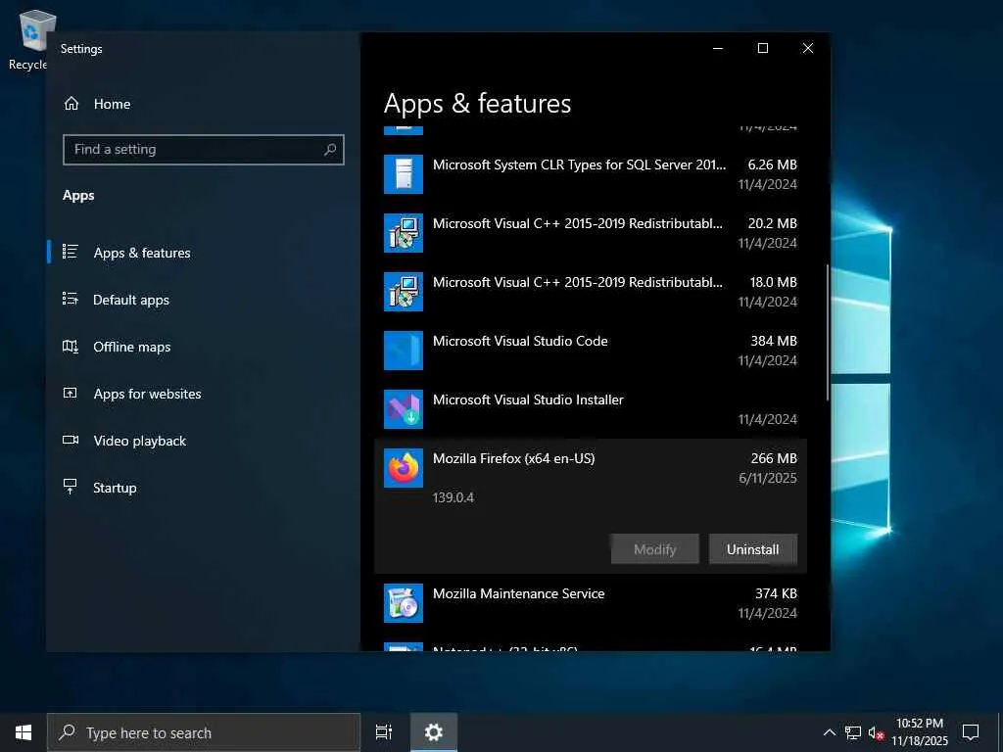Click the 6/11/2025 install date

coord(768,478)
